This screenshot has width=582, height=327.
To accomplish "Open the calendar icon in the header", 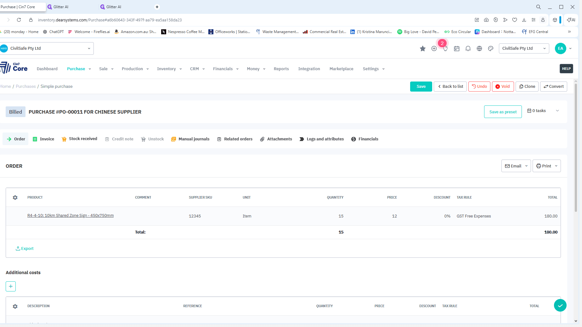I will [x=457, y=48].
